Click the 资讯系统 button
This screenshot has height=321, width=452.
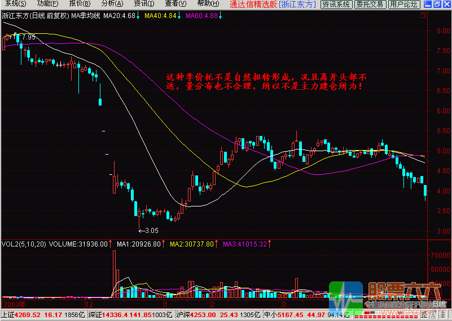336,5
